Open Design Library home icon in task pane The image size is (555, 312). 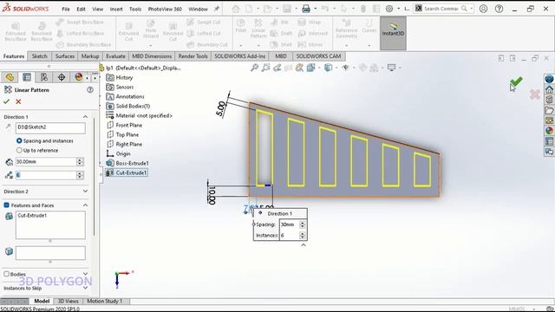[x=549, y=89]
